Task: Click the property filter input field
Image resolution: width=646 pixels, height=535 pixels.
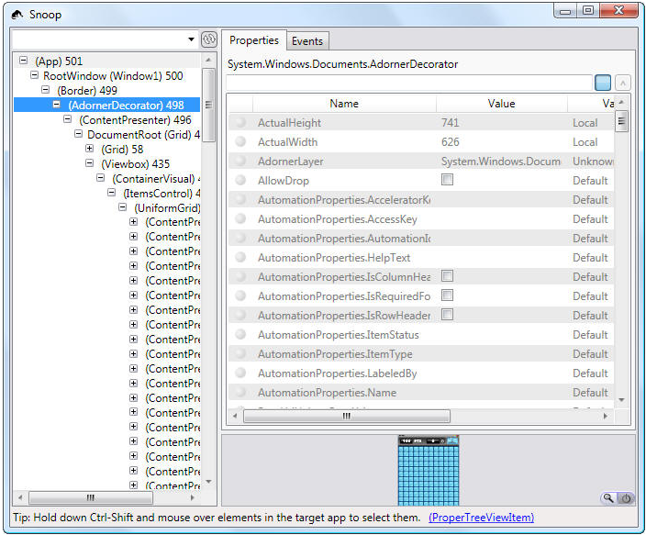Action: (409, 83)
